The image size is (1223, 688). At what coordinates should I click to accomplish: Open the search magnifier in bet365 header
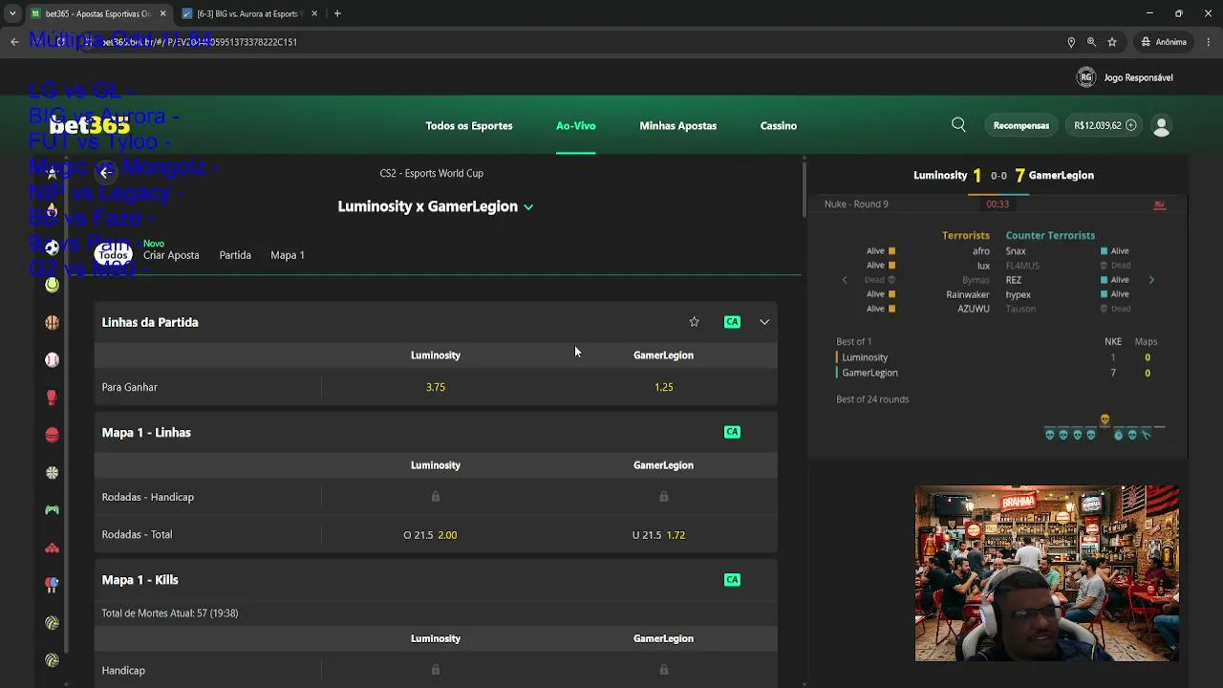click(x=958, y=125)
